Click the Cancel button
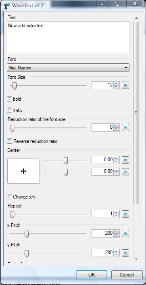The height and width of the screenshot is (285, 146). 127,274
